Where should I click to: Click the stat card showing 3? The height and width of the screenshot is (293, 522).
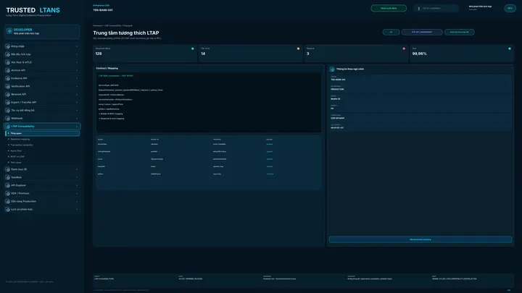coord(356,53)
